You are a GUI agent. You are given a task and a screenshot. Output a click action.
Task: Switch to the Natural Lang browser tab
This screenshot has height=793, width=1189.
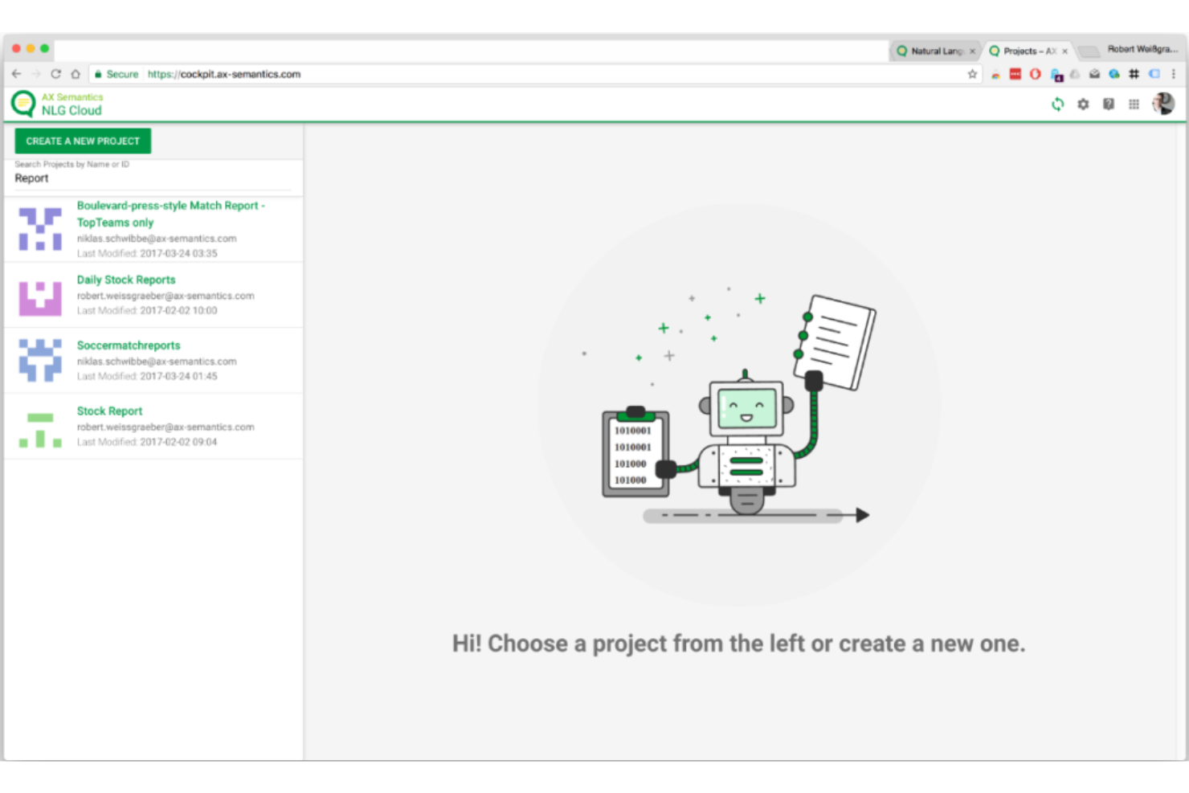click(935, 51)
